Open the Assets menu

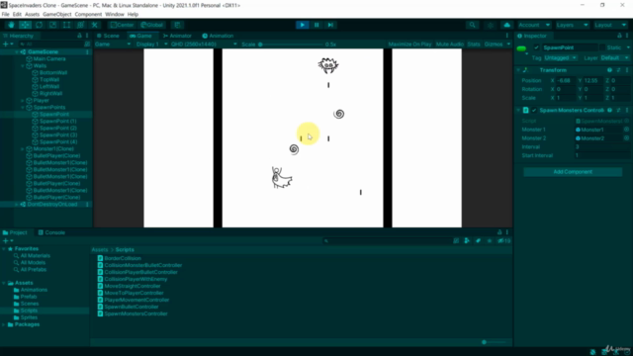click(x=32, y=14)
